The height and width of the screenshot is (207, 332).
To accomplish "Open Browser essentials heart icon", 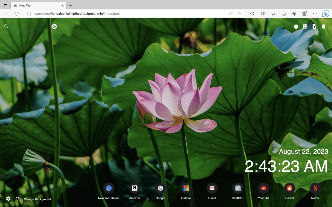I will (x=294, y=13).
